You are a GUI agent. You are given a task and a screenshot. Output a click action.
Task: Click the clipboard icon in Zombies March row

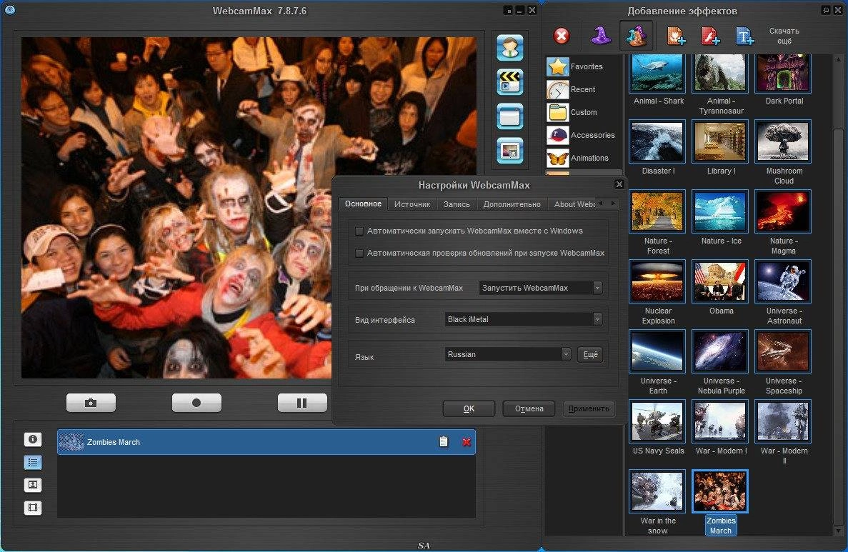(444, 442)
